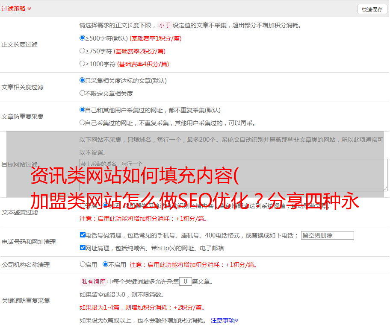Screen dimensions: 390x328
Task: Click the textarea resize grip corner
Action: [x=385, y=189]
